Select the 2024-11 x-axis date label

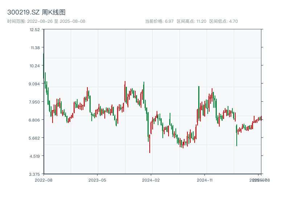point(205,180)
